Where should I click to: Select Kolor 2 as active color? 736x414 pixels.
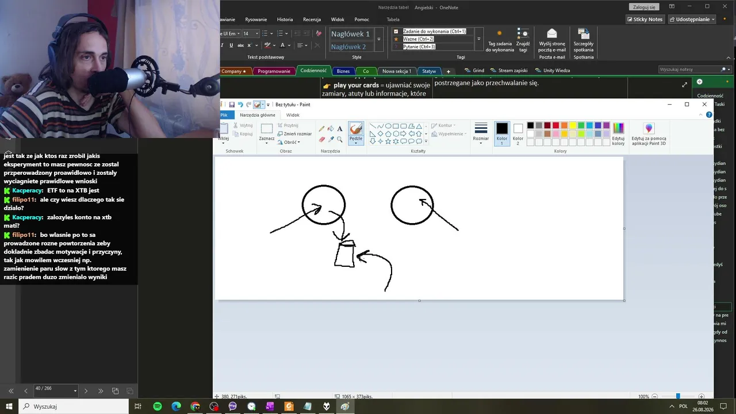point(518,133)
